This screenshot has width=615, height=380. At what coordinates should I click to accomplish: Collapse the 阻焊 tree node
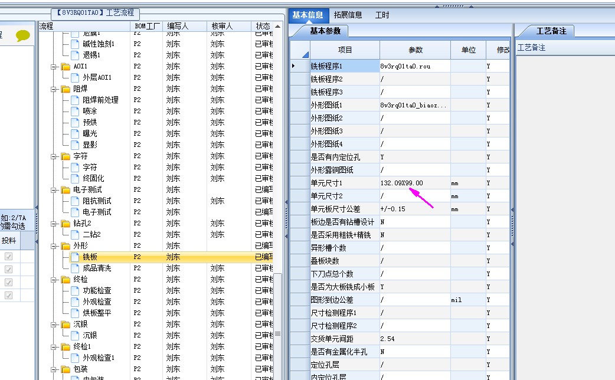click(53, 89)
